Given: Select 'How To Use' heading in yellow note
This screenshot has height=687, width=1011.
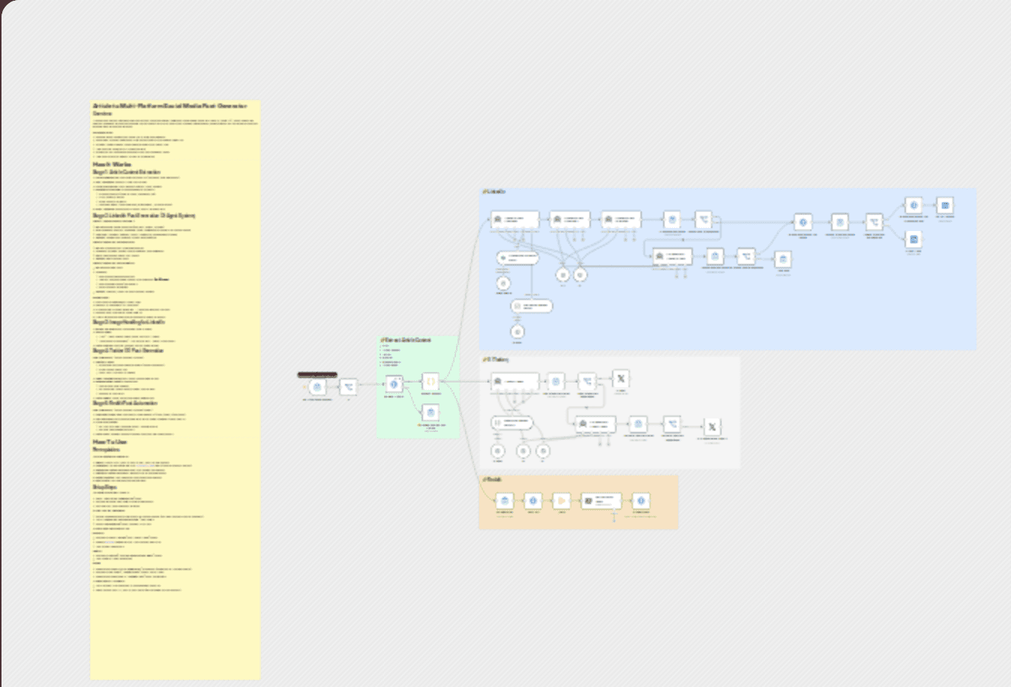Looking at the screenshot, I should (x=110, y=442).
